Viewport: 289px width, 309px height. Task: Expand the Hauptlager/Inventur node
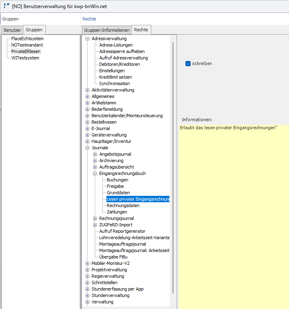coord(87,142)
